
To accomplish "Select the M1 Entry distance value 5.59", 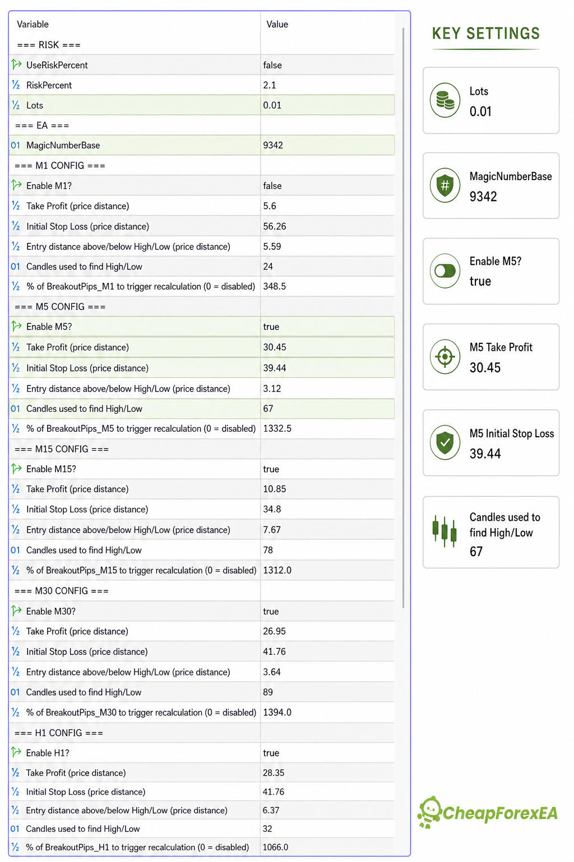I will 272,247.
